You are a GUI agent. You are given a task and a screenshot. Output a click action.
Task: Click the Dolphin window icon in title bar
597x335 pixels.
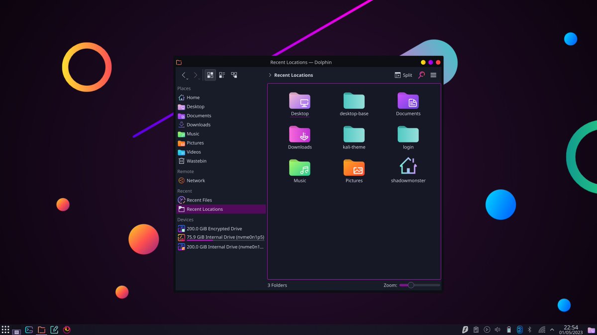179,63
